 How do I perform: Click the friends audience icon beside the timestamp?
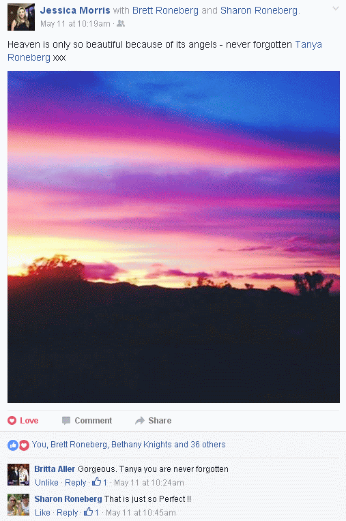point(121,24)
